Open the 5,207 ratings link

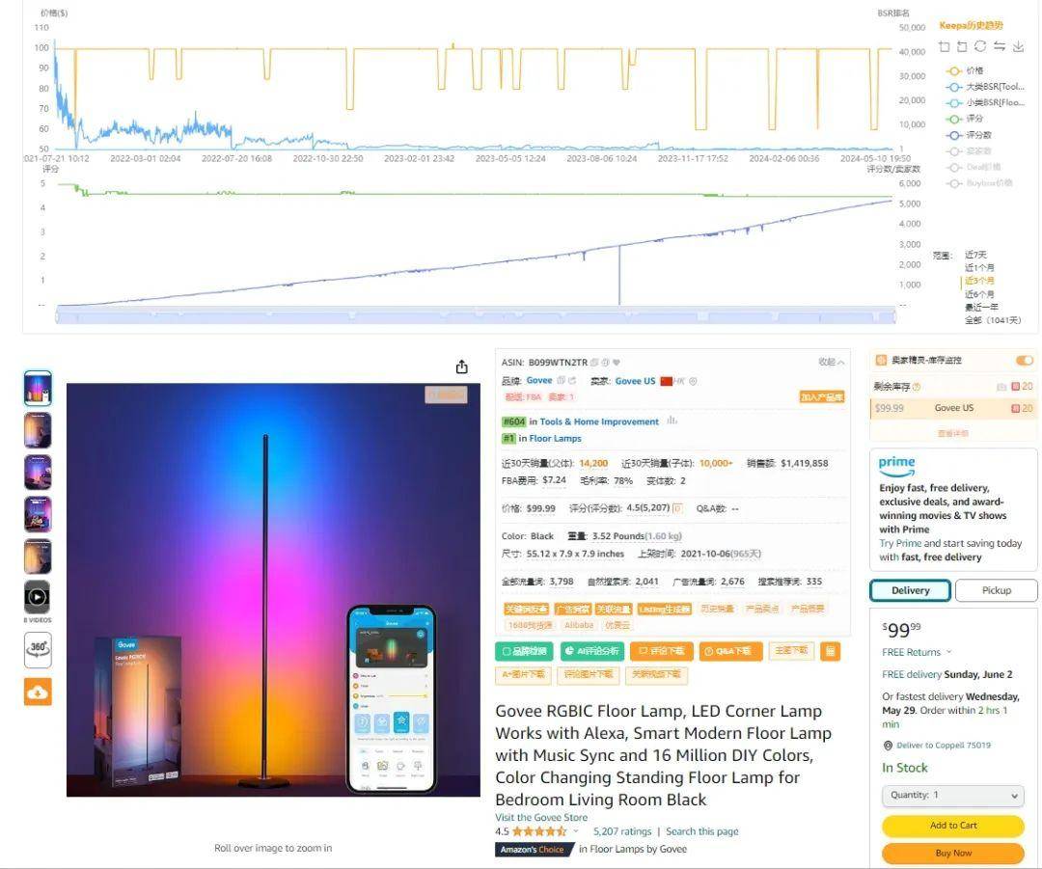[x=622, y=831]
